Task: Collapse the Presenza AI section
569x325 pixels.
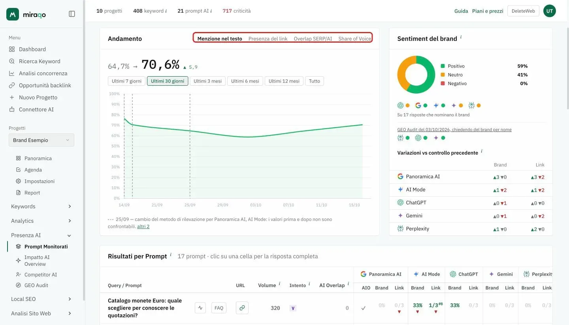Action: point(41,235)
